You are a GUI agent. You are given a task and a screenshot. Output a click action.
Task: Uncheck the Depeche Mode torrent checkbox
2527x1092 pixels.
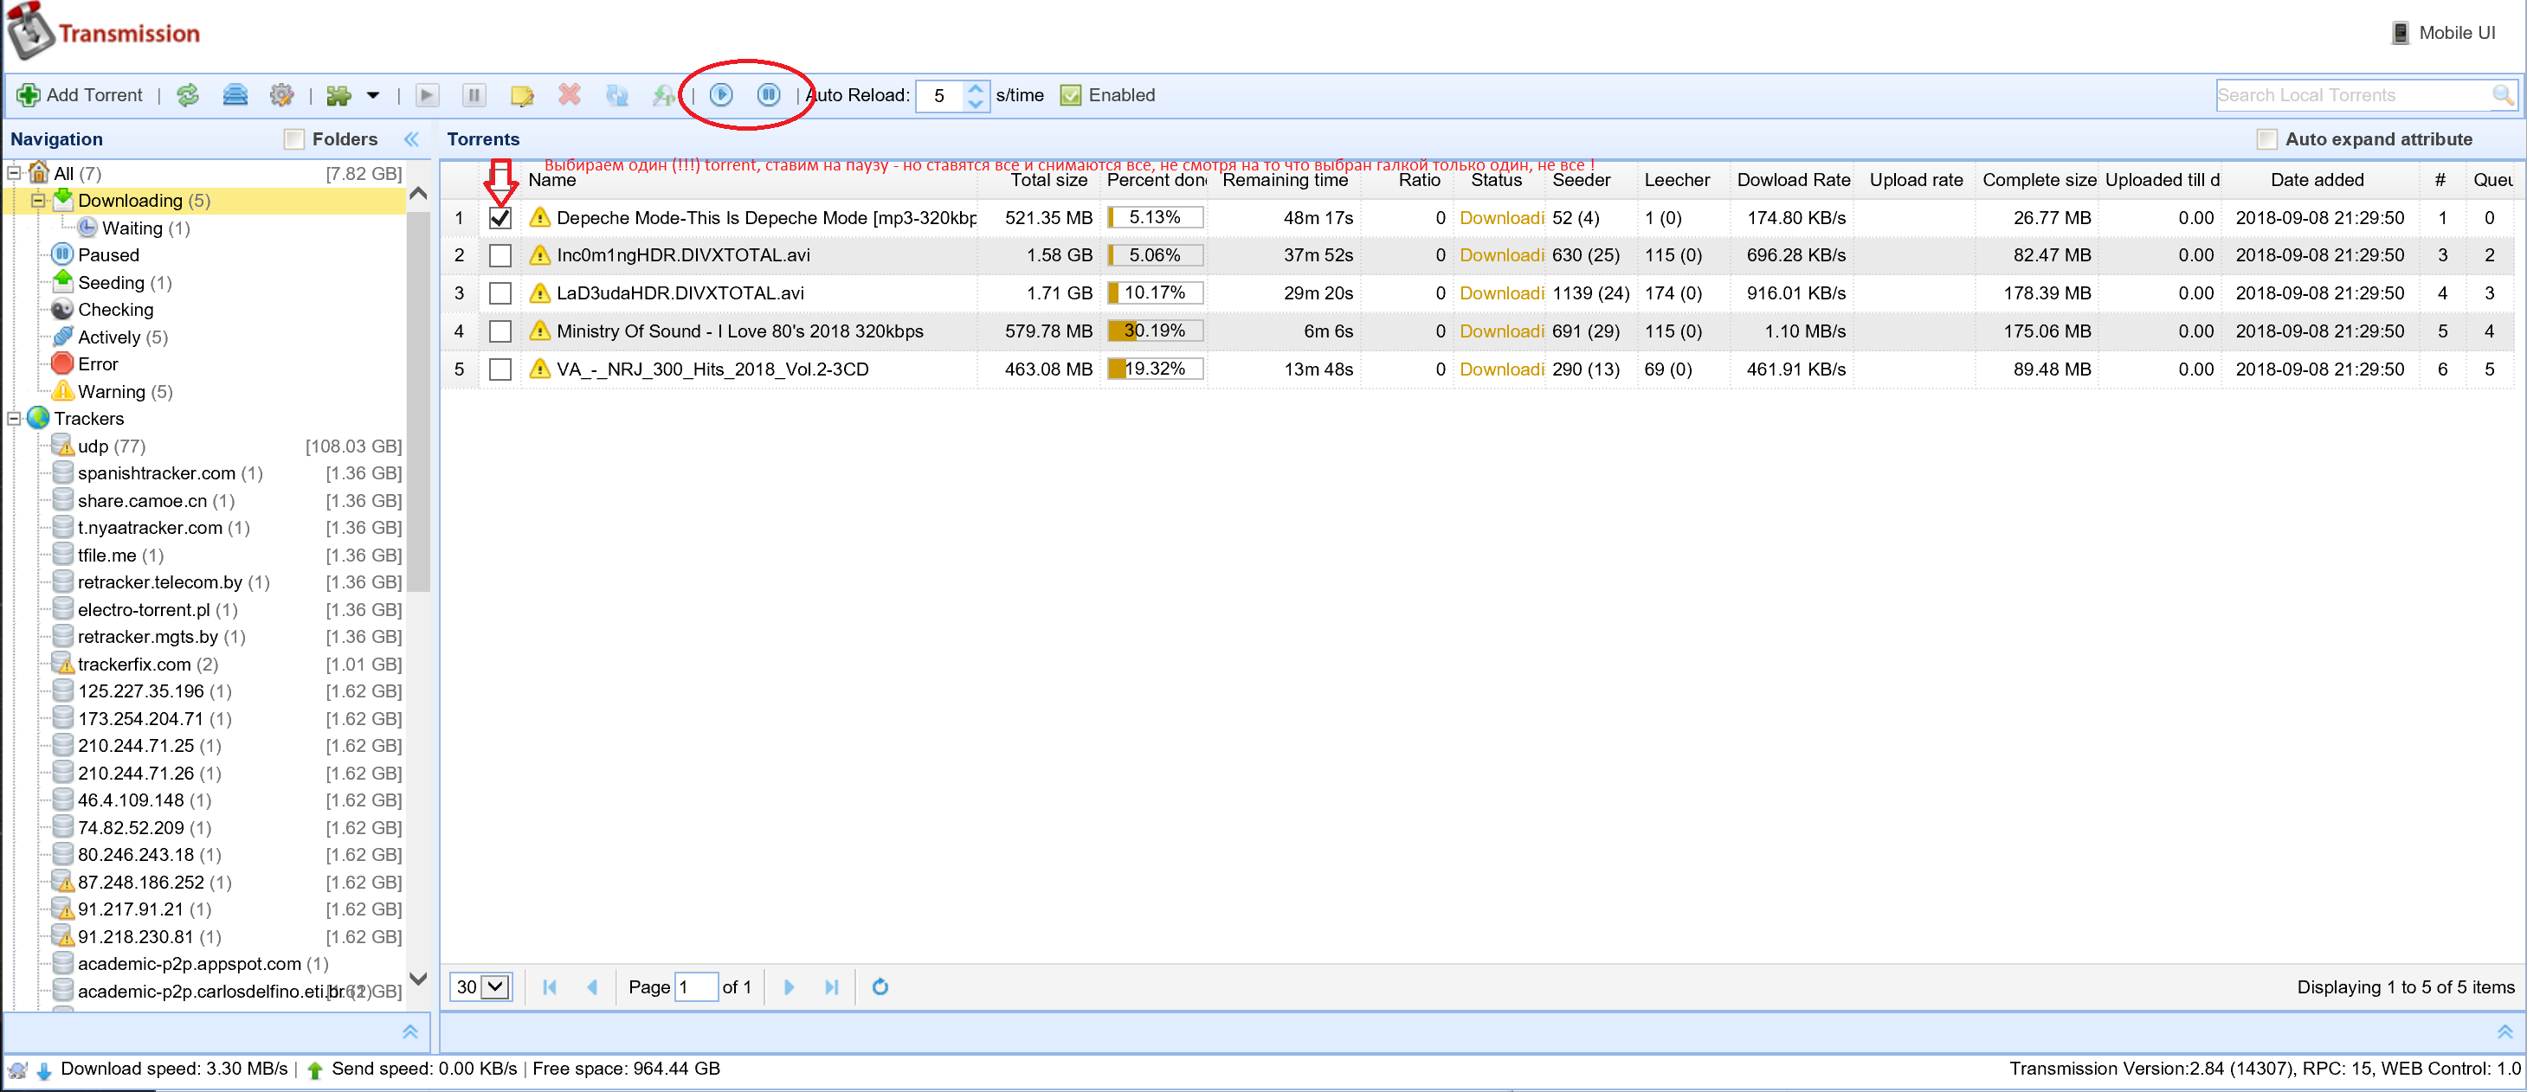coord(500,217)
